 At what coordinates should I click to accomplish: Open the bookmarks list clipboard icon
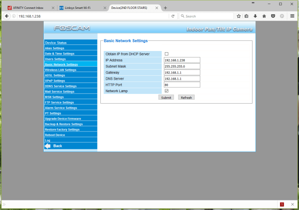point(247,16)
